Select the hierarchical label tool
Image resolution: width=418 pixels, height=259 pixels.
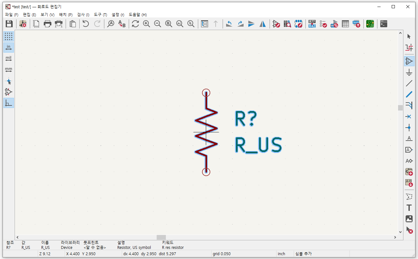coord(409,161)
